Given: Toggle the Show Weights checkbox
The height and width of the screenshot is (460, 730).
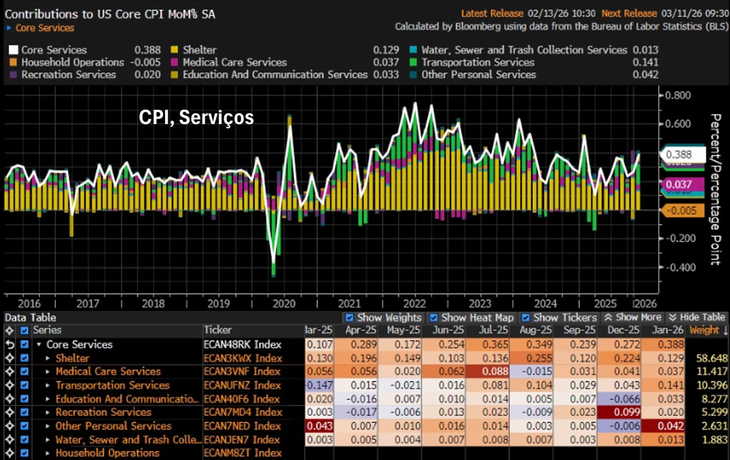Looking at the screenshot, I should point(349,317).
